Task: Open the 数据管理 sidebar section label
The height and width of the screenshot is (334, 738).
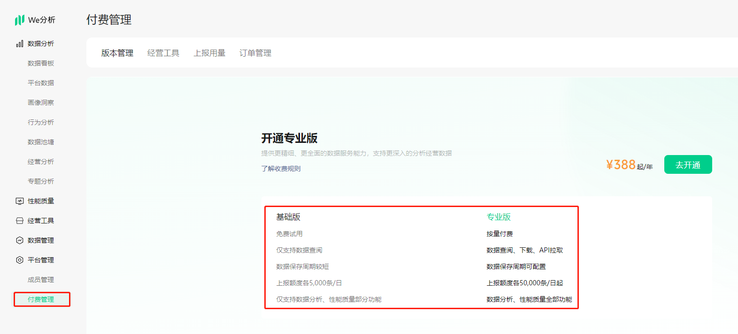Action: 41,240
